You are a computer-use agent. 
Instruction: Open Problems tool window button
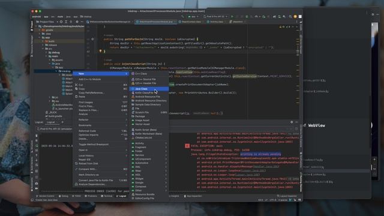(x=91, y=196)
